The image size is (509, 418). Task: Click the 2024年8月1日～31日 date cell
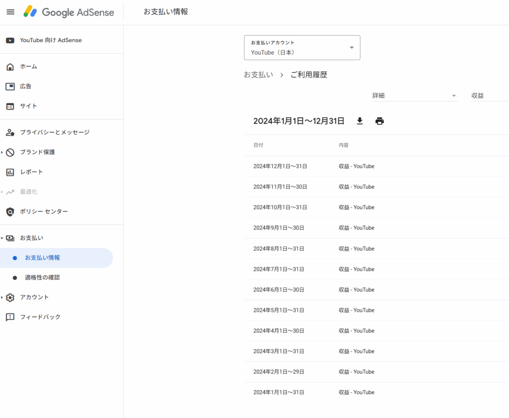[x=278, y=249]
